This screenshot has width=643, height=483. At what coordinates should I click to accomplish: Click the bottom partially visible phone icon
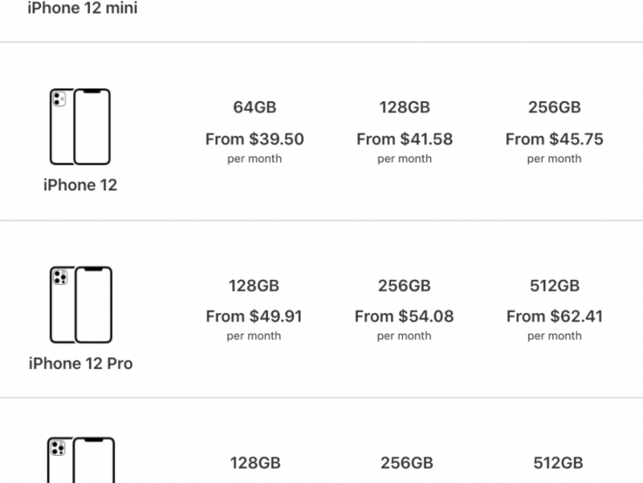coord(80,461)
